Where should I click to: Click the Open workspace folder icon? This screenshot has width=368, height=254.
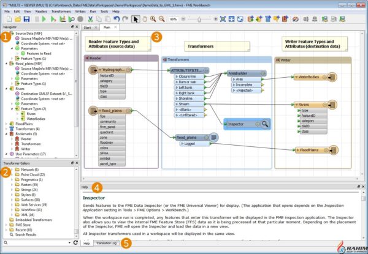(x=18, y=19)
